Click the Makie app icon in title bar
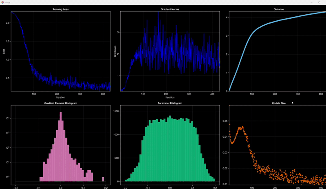This screenshot has height=189, width=326. [2, 2]
